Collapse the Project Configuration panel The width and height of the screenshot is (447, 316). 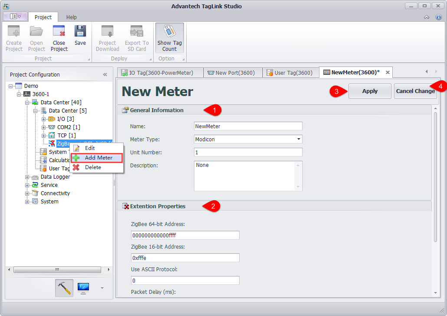[105, 74]
